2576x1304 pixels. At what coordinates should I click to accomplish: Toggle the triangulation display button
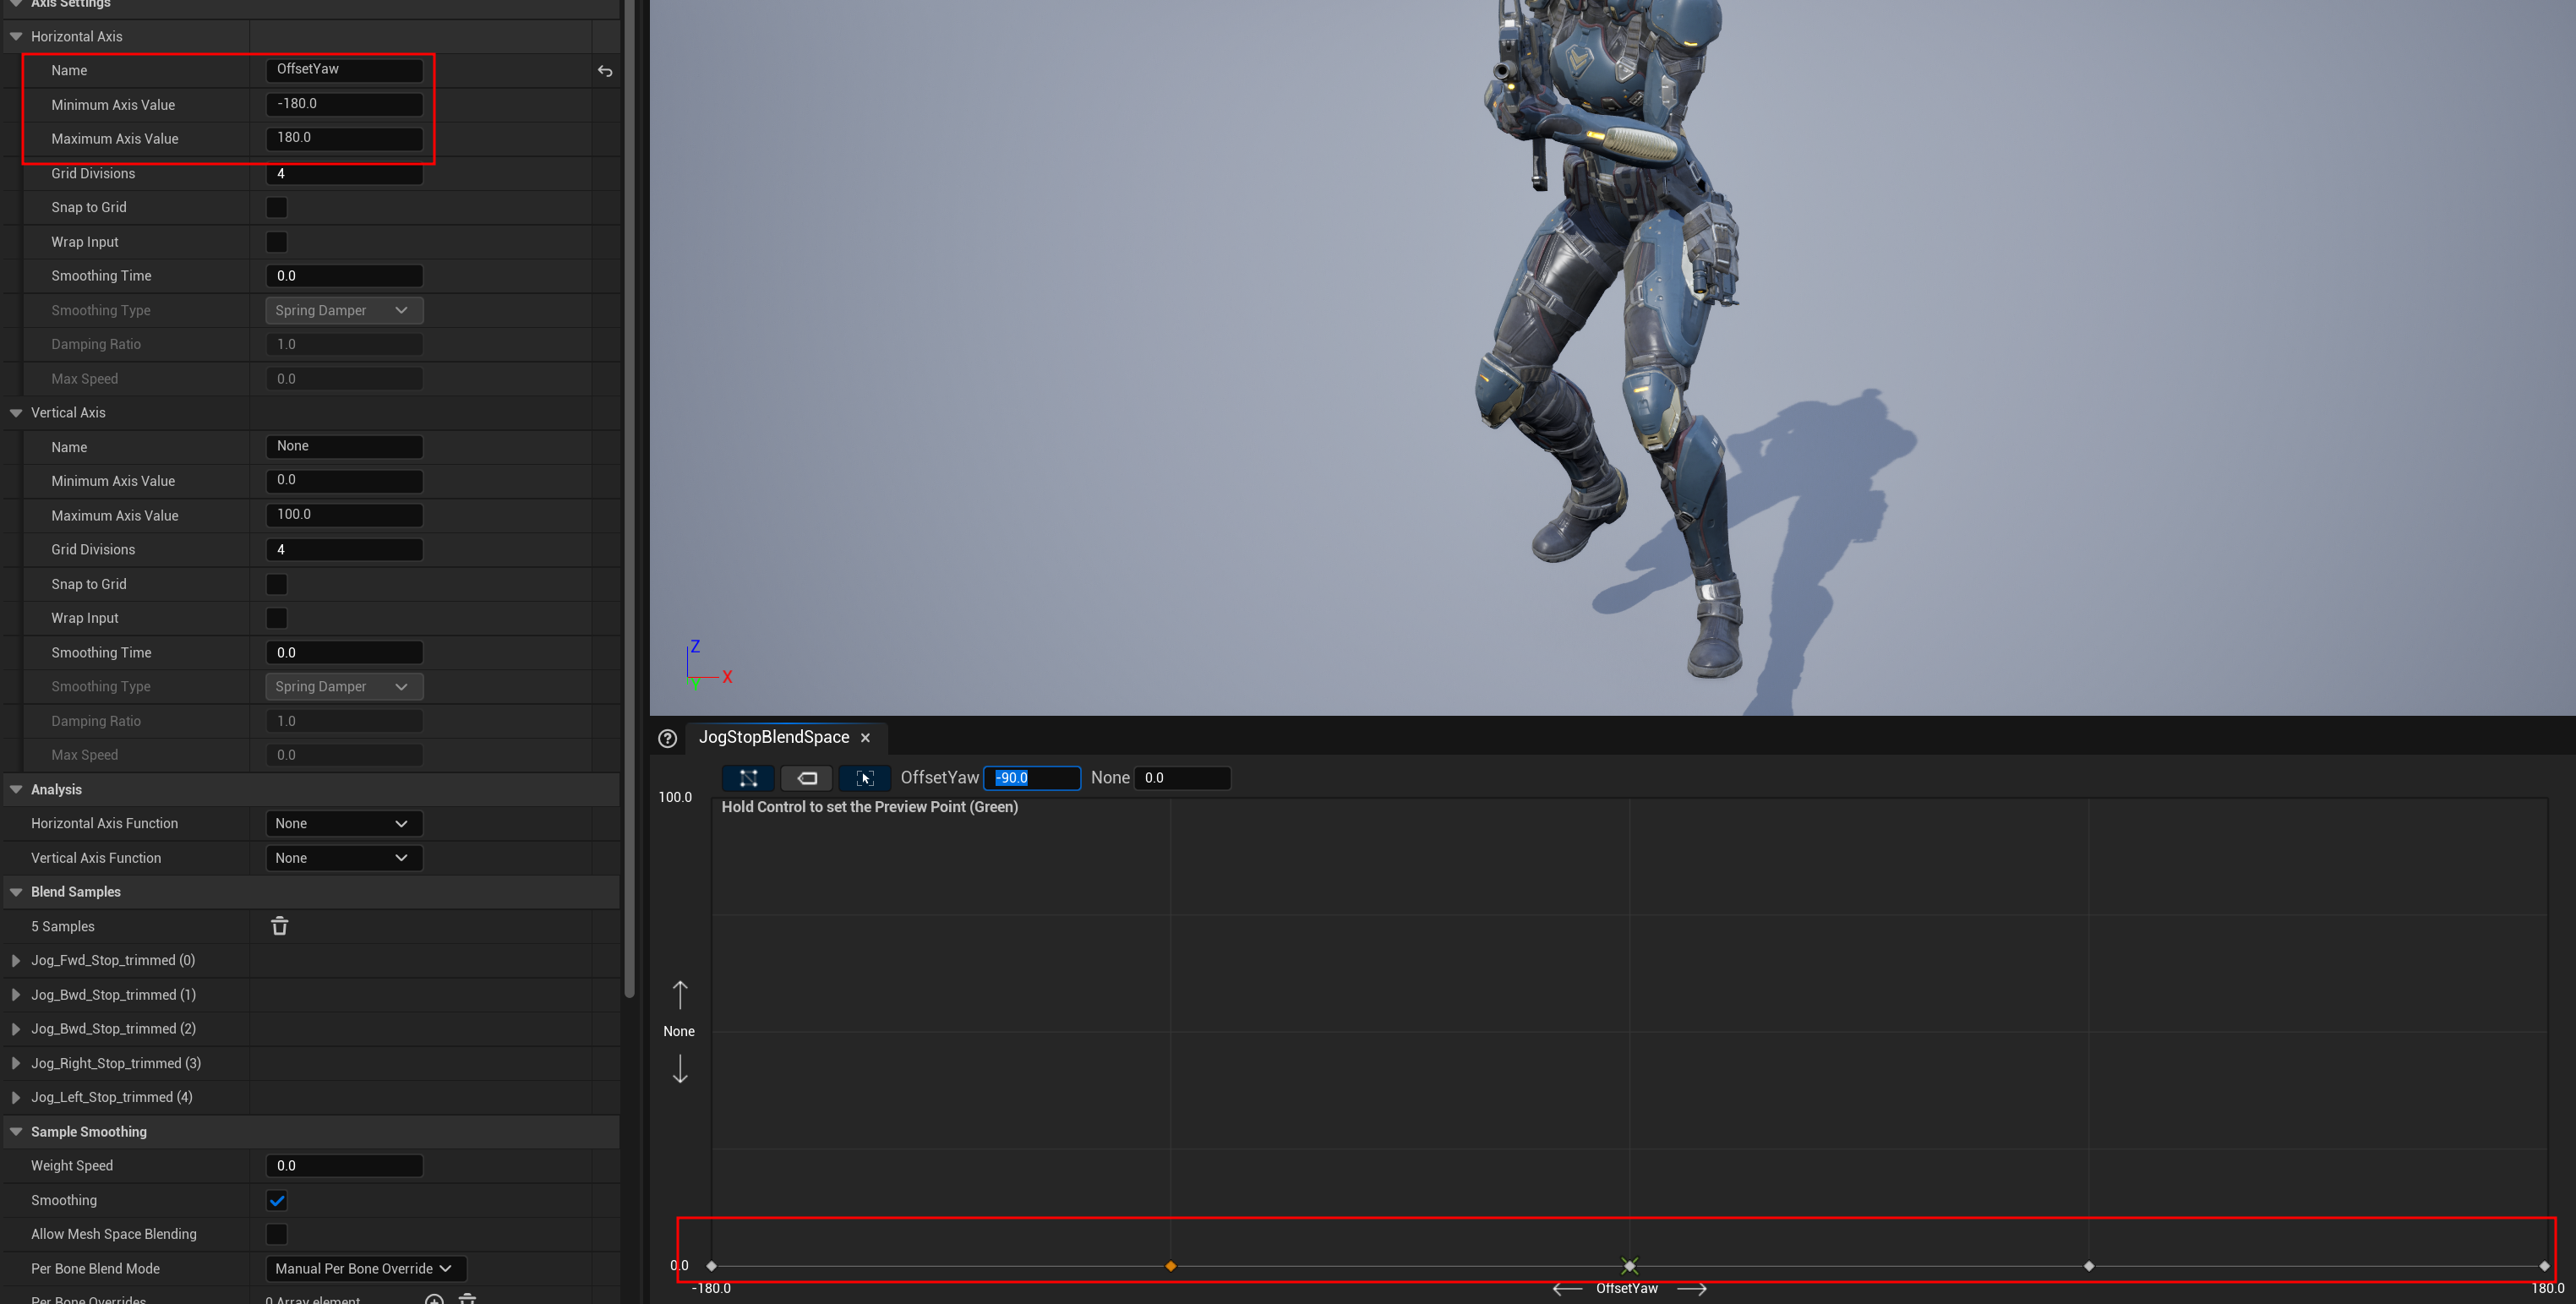747,778
